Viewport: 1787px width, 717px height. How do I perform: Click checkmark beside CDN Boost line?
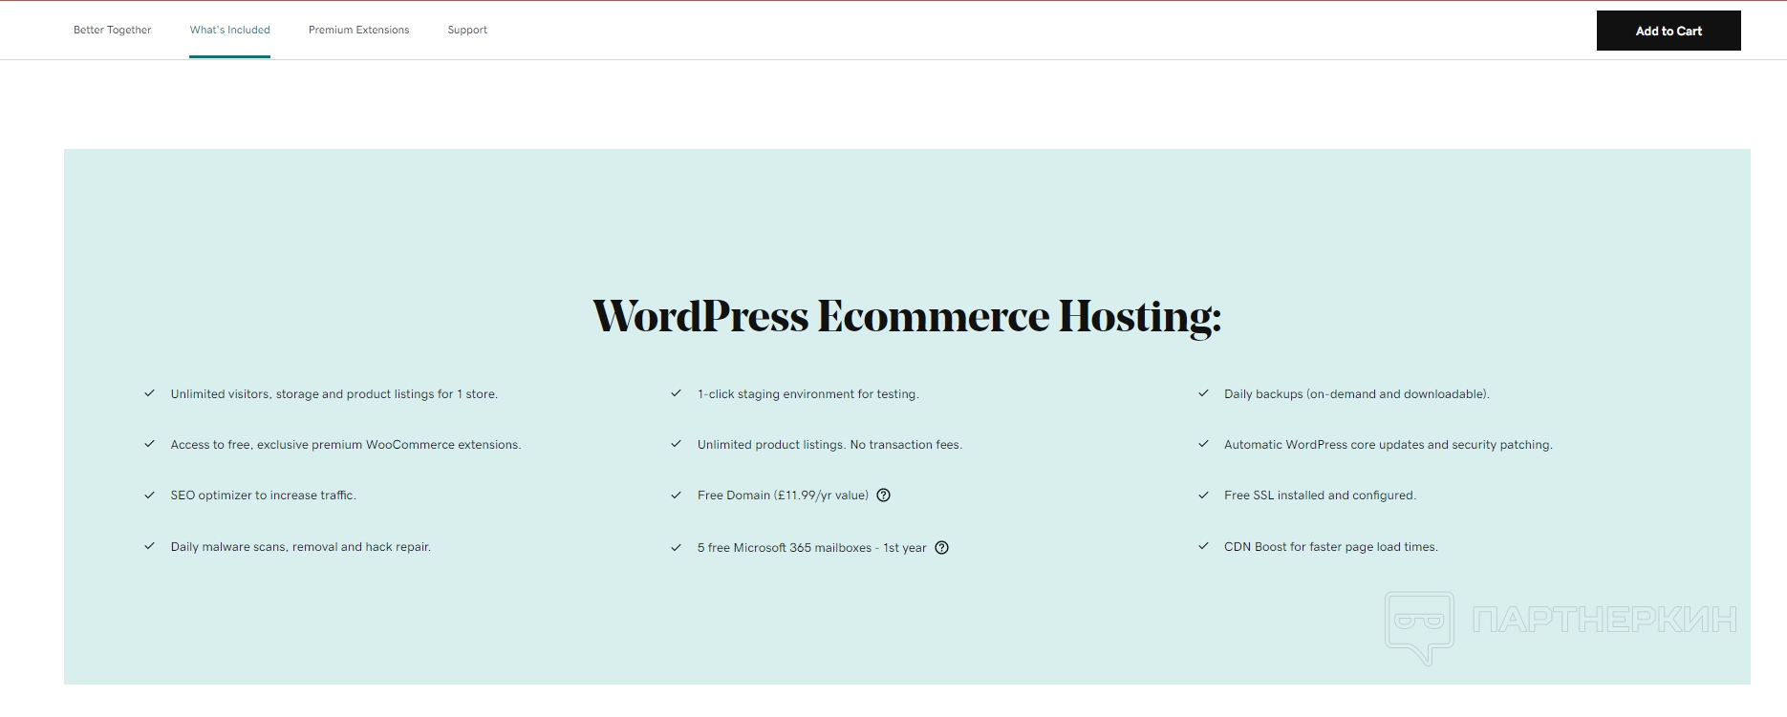[x=1203, y=546]
